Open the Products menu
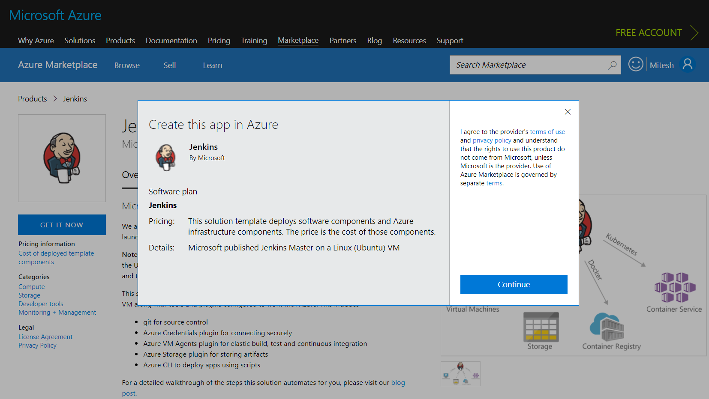 coord(120,41)
